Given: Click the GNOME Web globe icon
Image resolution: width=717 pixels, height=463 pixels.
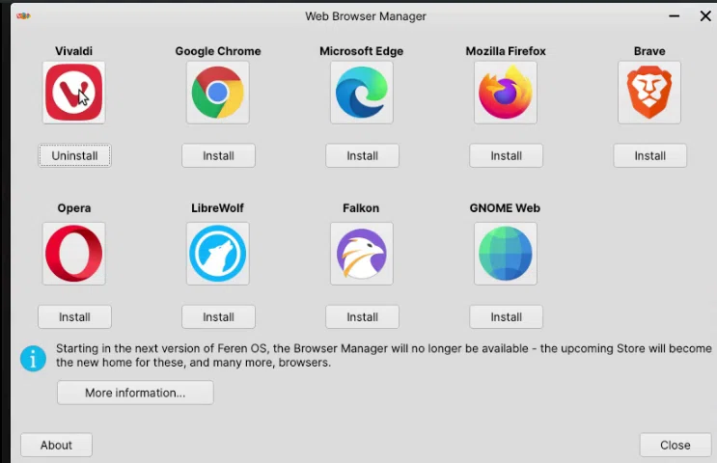Looking at the screenshot, I should click(506, 254).
